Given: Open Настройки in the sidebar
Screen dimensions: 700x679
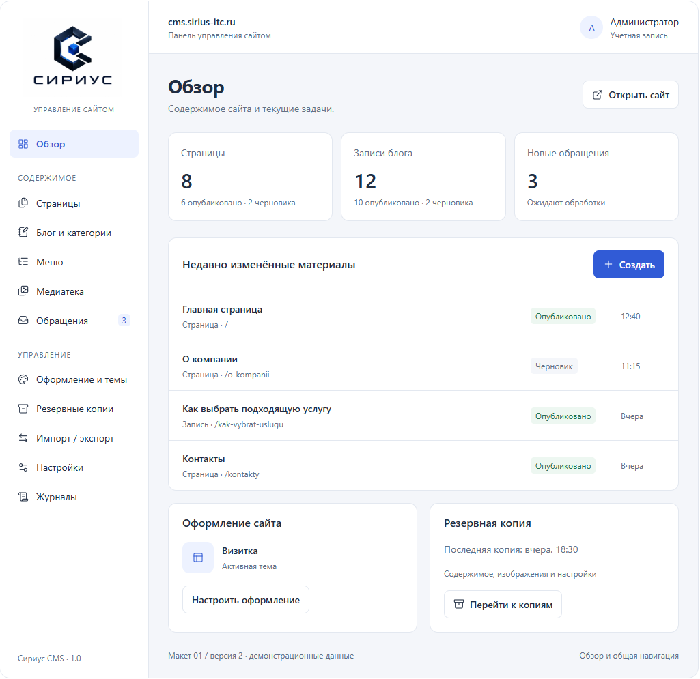Looking at the screenshot, I should [x=74, y=467].
